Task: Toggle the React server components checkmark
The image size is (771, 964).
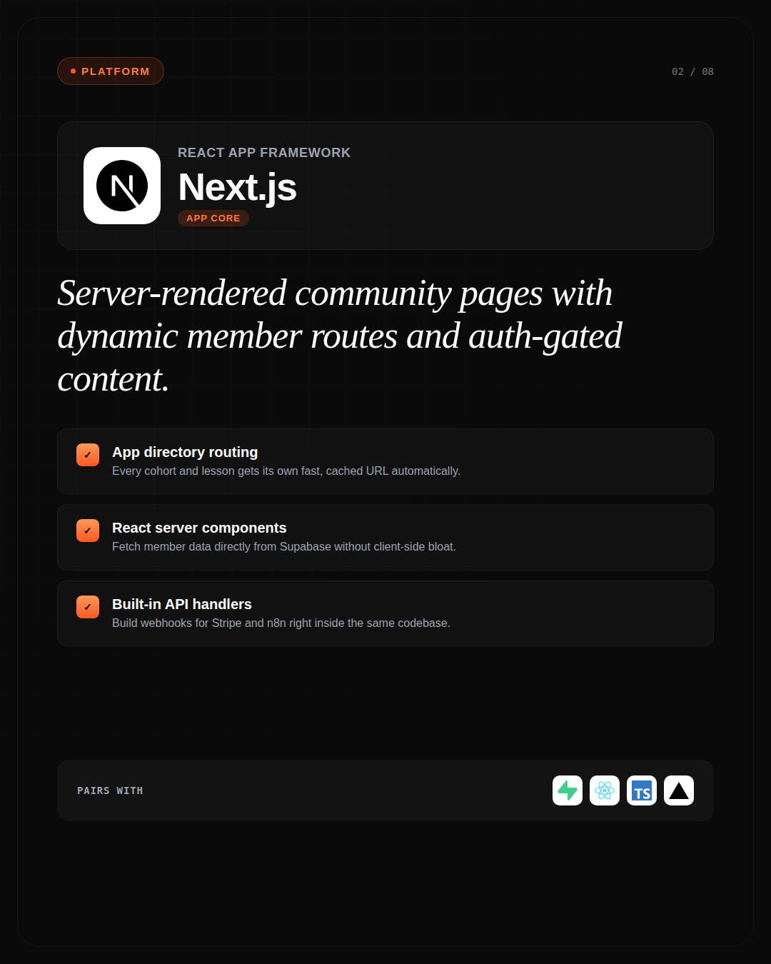Action: pyautogui.click(x=88, y=531)
